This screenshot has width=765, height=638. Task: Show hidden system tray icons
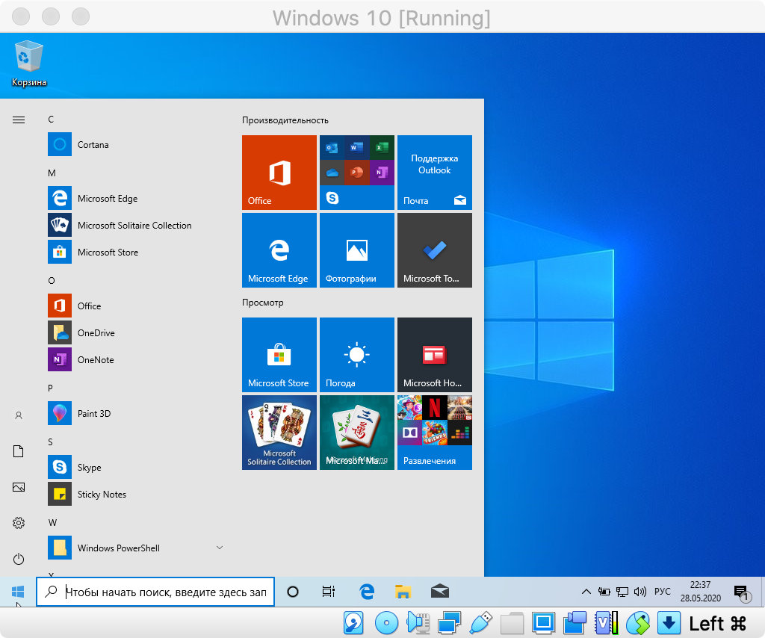click(x=586, y=592)
